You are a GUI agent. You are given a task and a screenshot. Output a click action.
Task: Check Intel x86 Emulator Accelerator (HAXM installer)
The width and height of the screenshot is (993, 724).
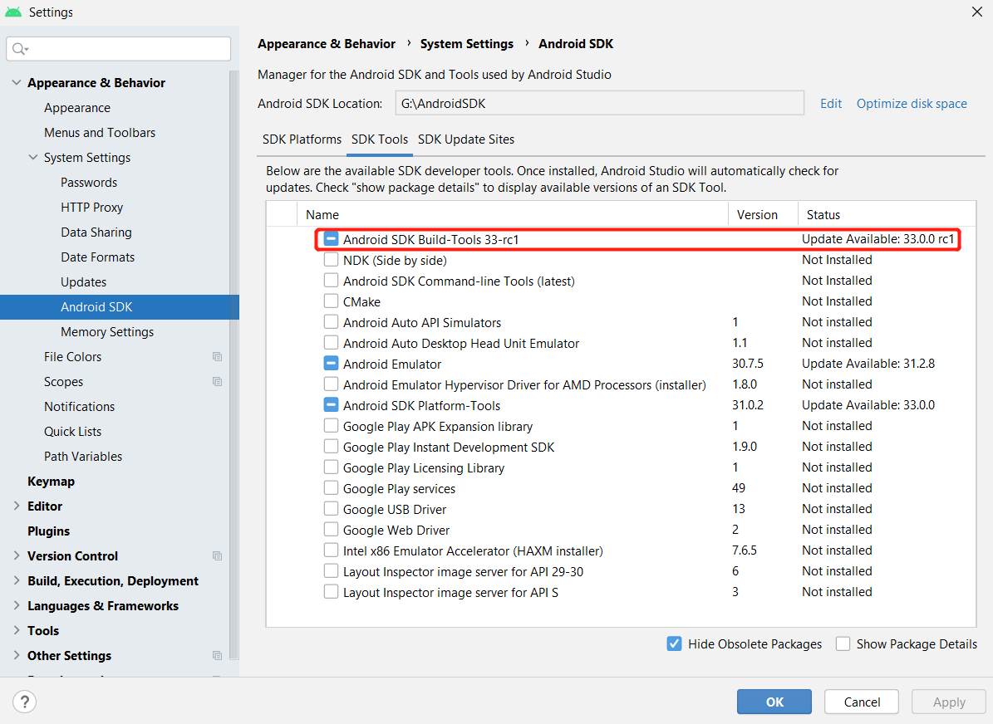click(331, 550)
